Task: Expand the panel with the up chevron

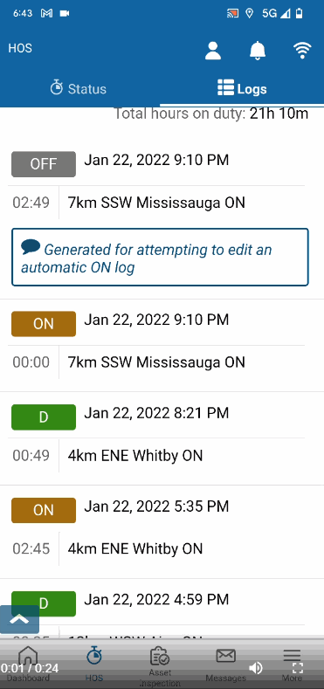Action: click(x=19, y=619)
